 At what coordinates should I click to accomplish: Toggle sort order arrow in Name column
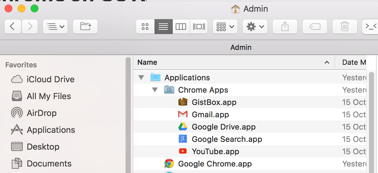pyautogui.click(x=327, y=63)
